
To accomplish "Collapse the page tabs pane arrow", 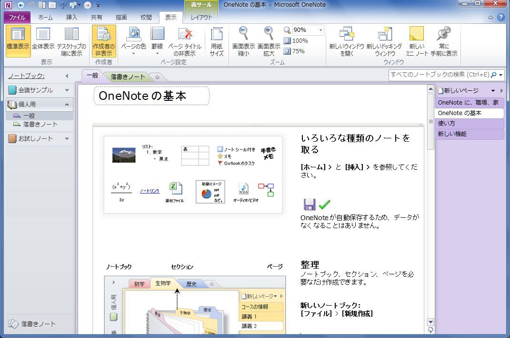I will pos(501,91).
